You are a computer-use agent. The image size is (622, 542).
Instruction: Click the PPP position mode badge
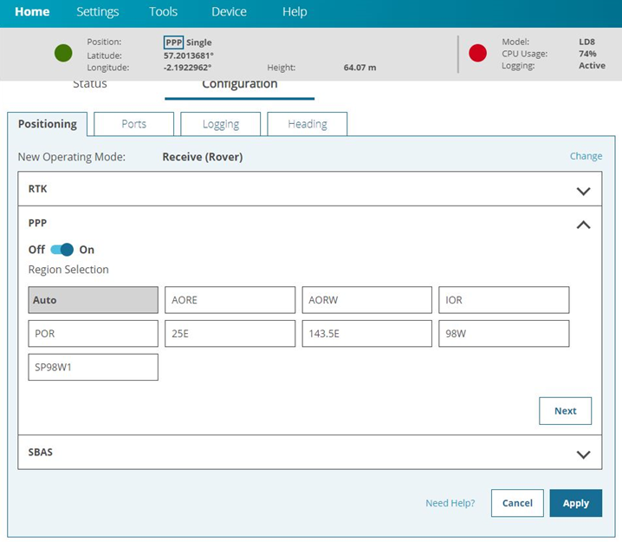pyautogui.click(x=173, y=42)
